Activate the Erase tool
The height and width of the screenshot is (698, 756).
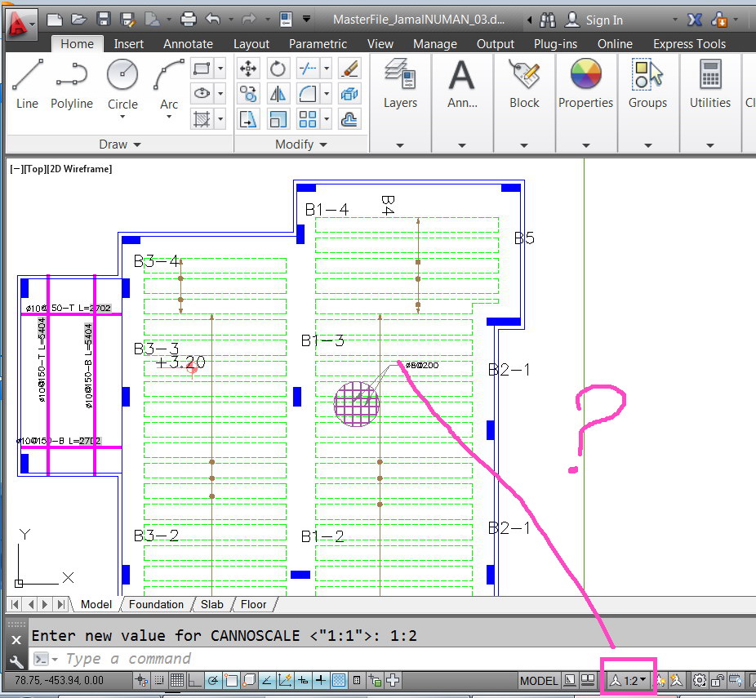(x=349, y=69)
